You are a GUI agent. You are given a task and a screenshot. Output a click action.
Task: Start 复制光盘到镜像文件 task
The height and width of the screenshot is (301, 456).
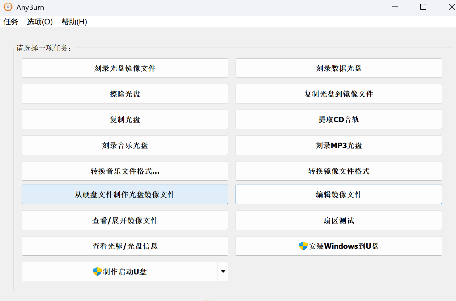click(339, 94)
